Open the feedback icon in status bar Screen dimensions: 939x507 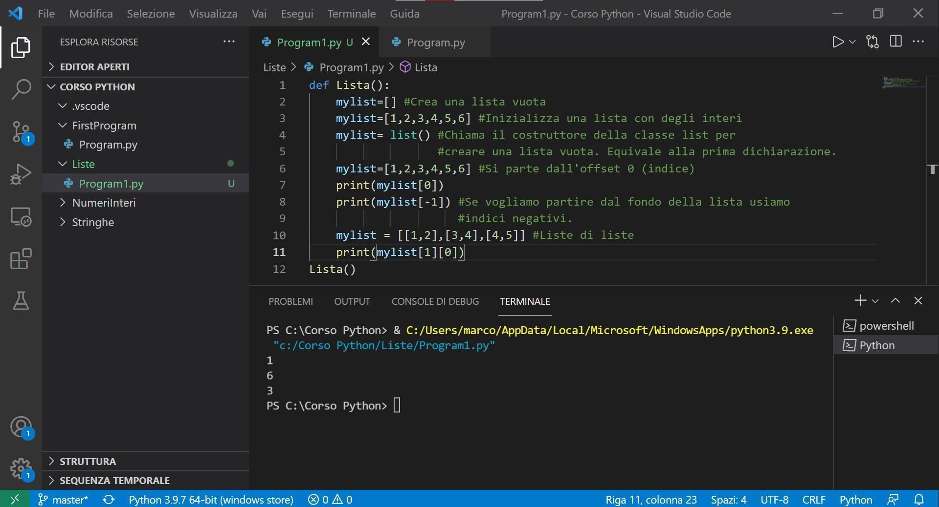coord(893,499)
